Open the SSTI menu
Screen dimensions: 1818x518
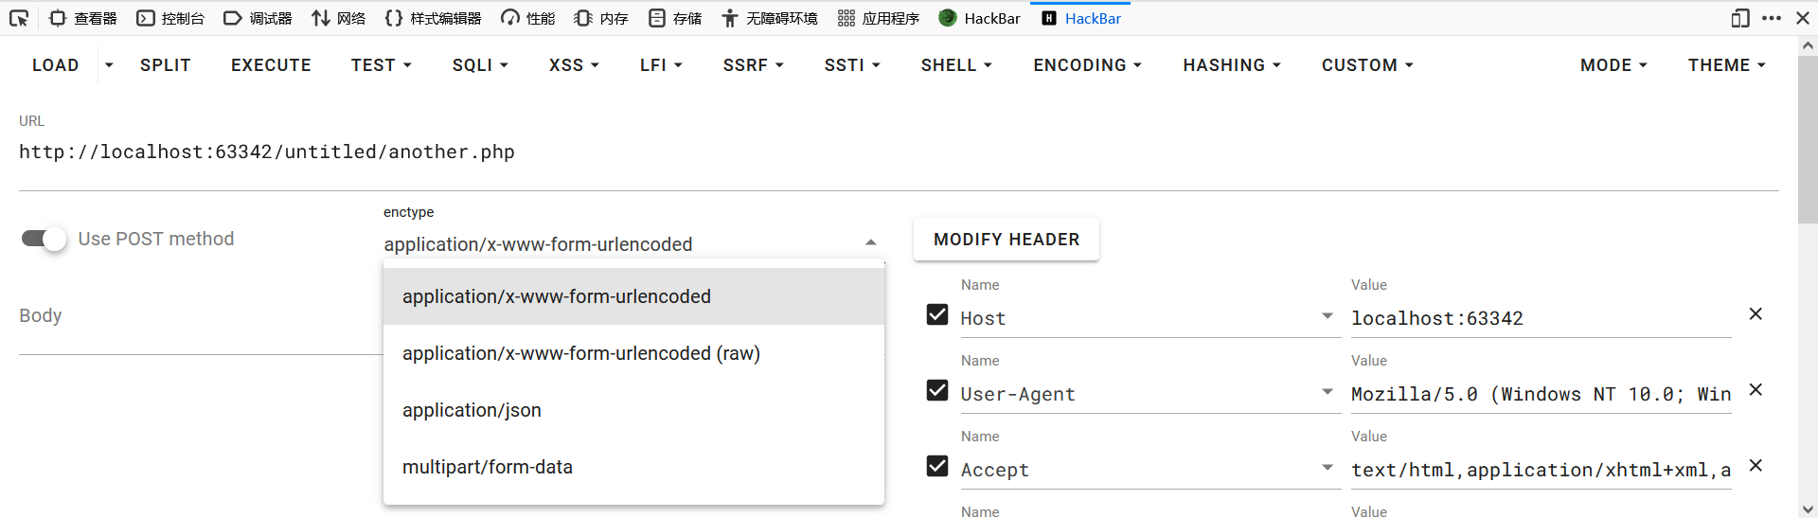pos(852,65)
